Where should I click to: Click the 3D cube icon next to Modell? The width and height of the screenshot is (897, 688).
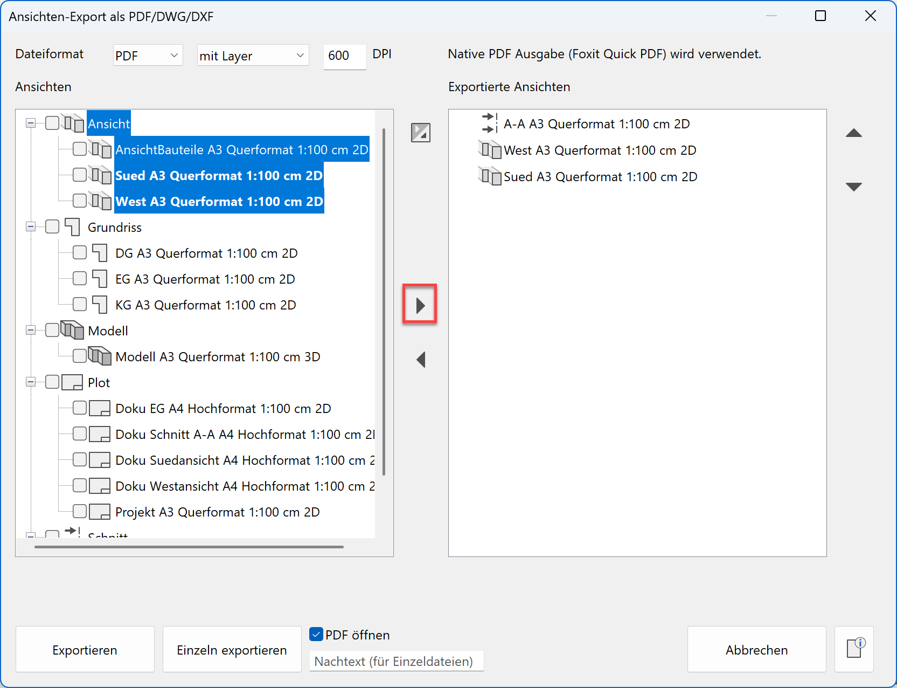(73, 330)
